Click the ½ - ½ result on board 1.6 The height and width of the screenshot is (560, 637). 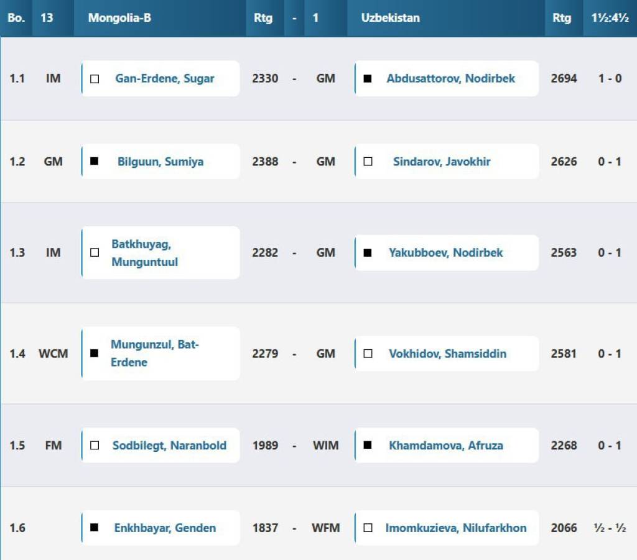coord(610,528)
